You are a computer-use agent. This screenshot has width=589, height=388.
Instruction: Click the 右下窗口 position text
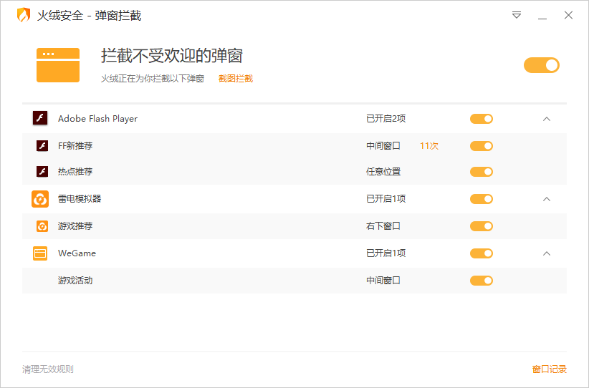(383, 226)
